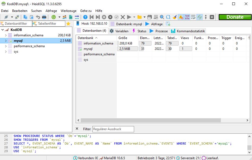Screen dimensions: 252x160
Task: Click the star favorites icon
Action: pyautogui.click(x=68, y=24)
